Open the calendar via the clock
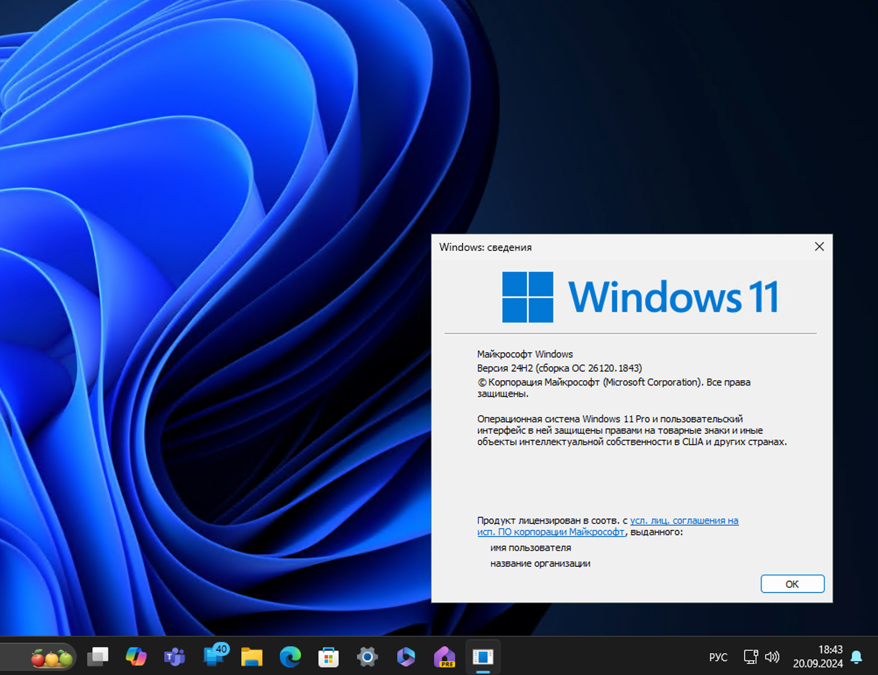This screenshot has height=675, width=878. point(822,656)
